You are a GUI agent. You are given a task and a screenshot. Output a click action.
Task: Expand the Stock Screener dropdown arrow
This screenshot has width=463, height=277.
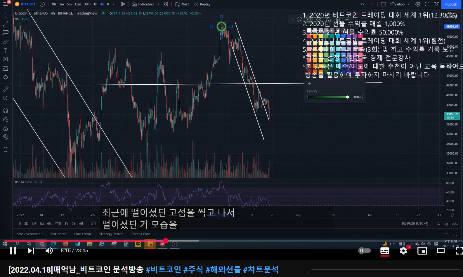pos(43,234)
